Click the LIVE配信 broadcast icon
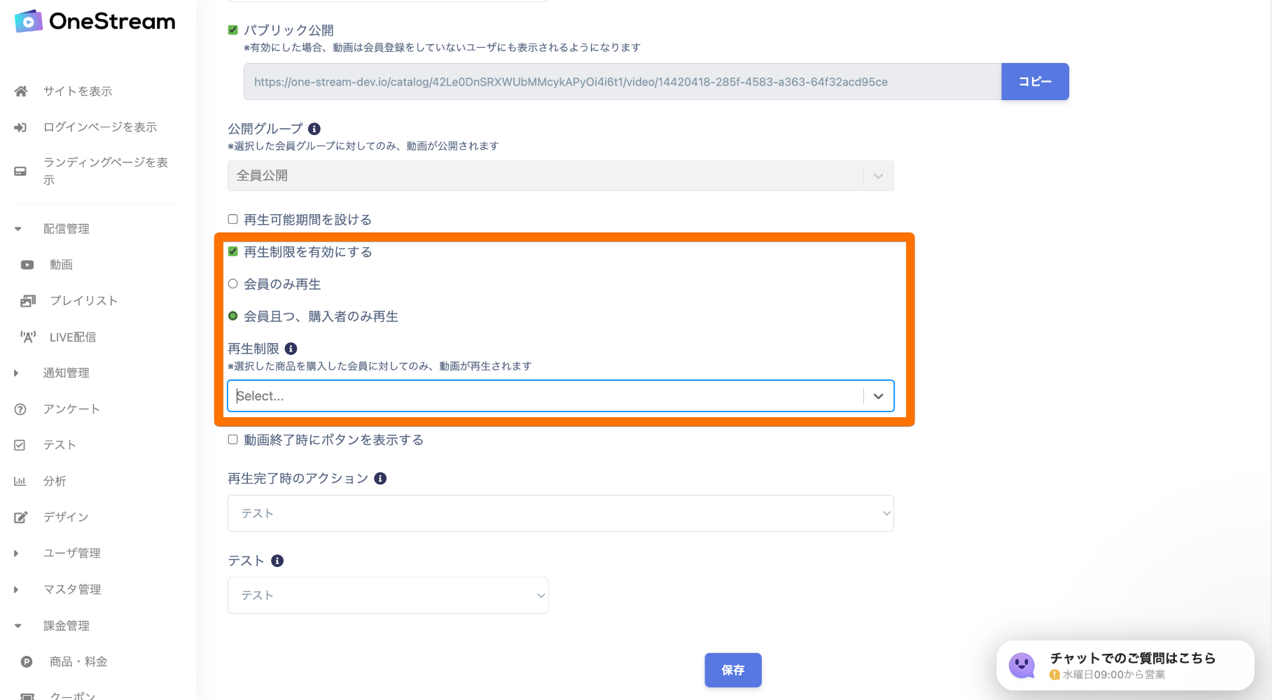The image size is (1273, 700). pos(28,337)
